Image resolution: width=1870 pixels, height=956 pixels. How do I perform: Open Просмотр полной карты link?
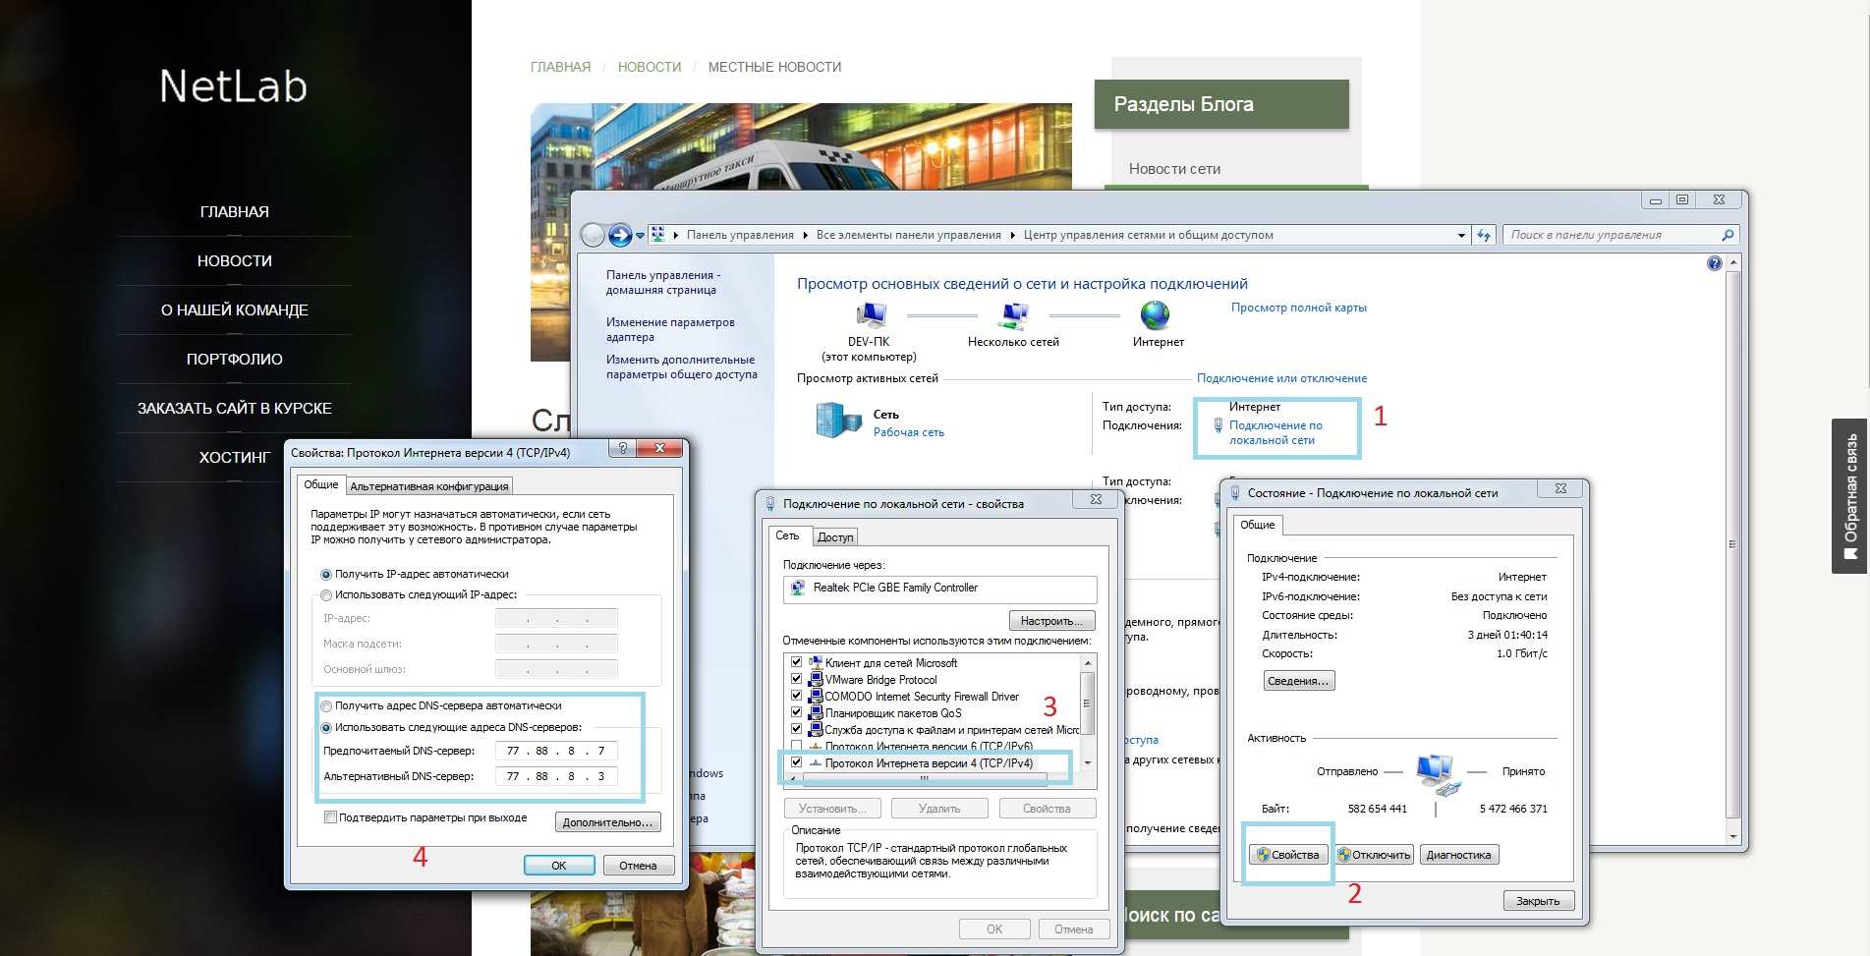click(x=1299, y=308)
